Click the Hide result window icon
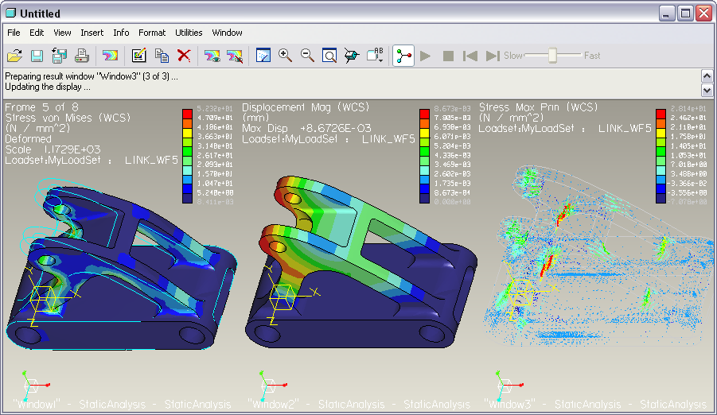 234,56
